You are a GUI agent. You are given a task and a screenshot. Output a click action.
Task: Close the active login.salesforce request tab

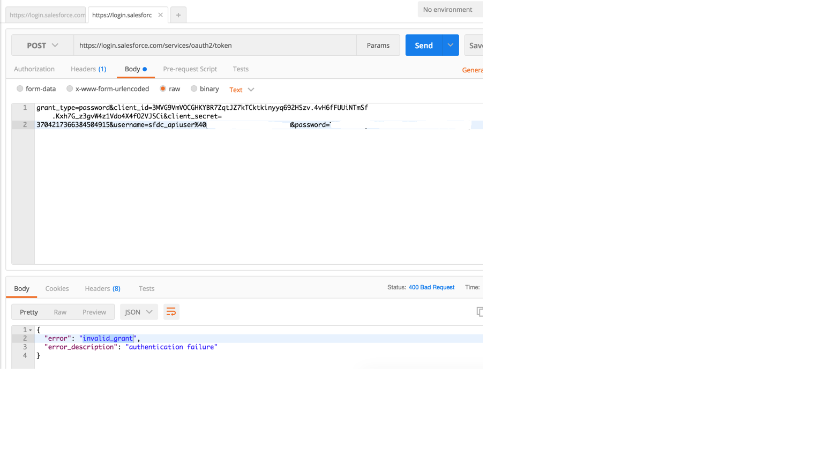[x=160, y=15]
